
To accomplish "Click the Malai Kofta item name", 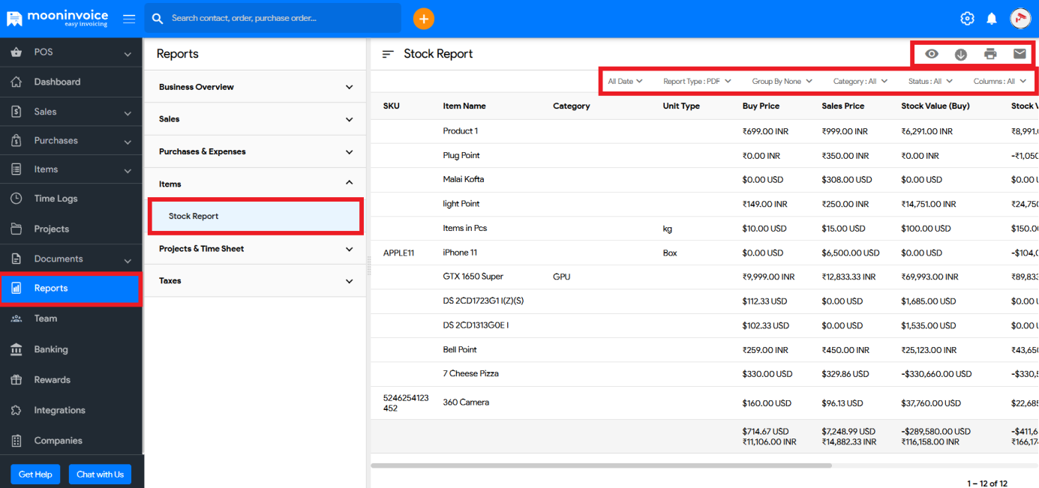I will click(464, 179).
